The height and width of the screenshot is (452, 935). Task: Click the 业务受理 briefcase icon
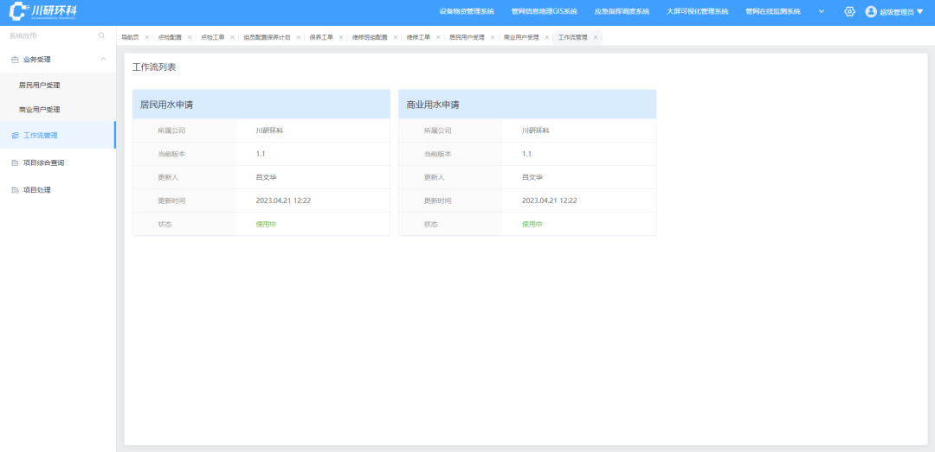click(15, 60)
